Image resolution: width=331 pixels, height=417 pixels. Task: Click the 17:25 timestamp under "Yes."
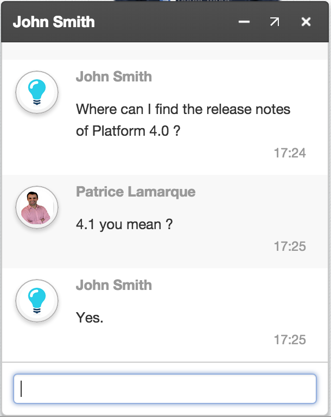click(290, 339)
